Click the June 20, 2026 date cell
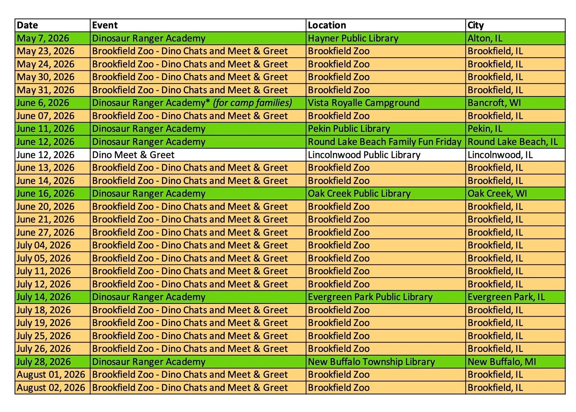The width and height of the screenshot is (576, 412). tap(52, 207)
